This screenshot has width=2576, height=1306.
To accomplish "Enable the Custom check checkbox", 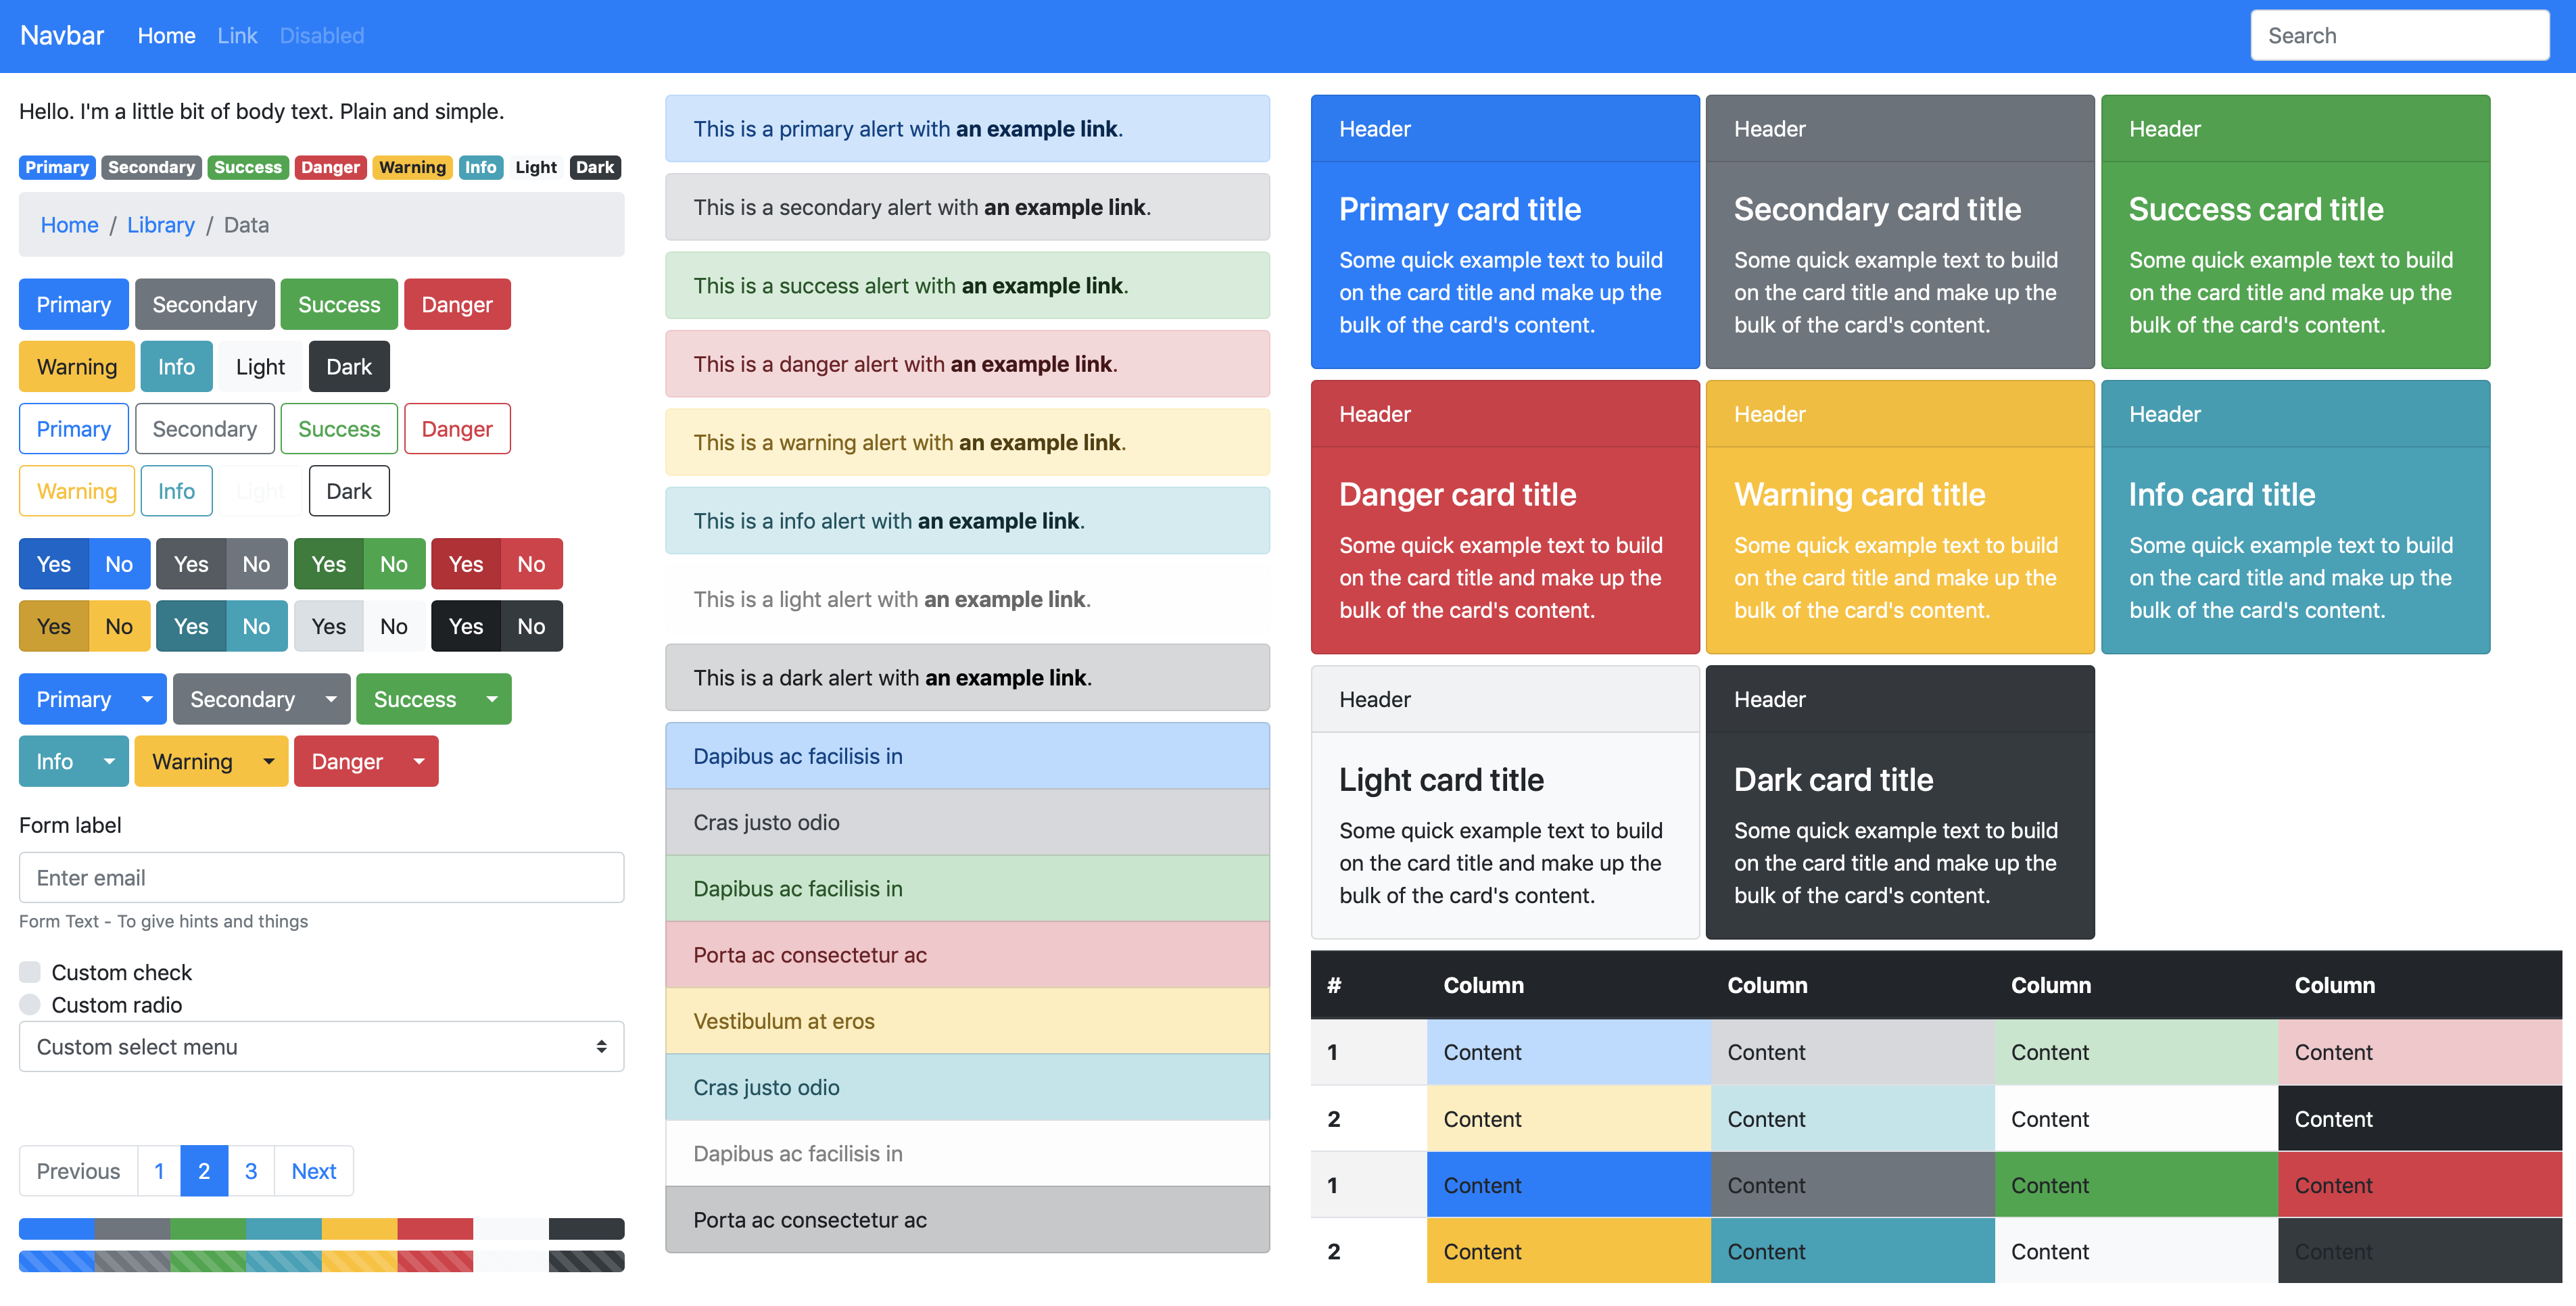I will click(30, 971).
